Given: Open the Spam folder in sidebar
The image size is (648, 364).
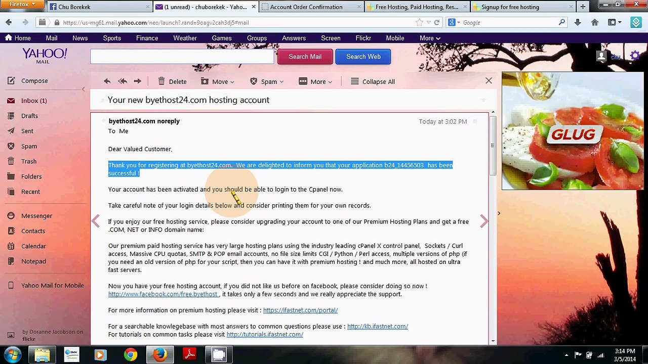Looking at the screenshot, I should (x=29, y=146).
